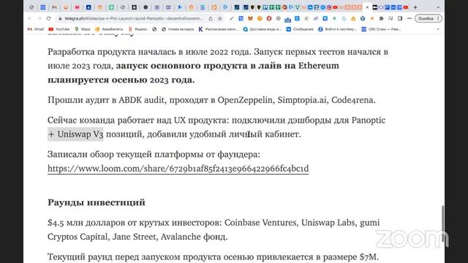Open Расписание кино bookmark

pyautogui.click(x=218, y=29)
